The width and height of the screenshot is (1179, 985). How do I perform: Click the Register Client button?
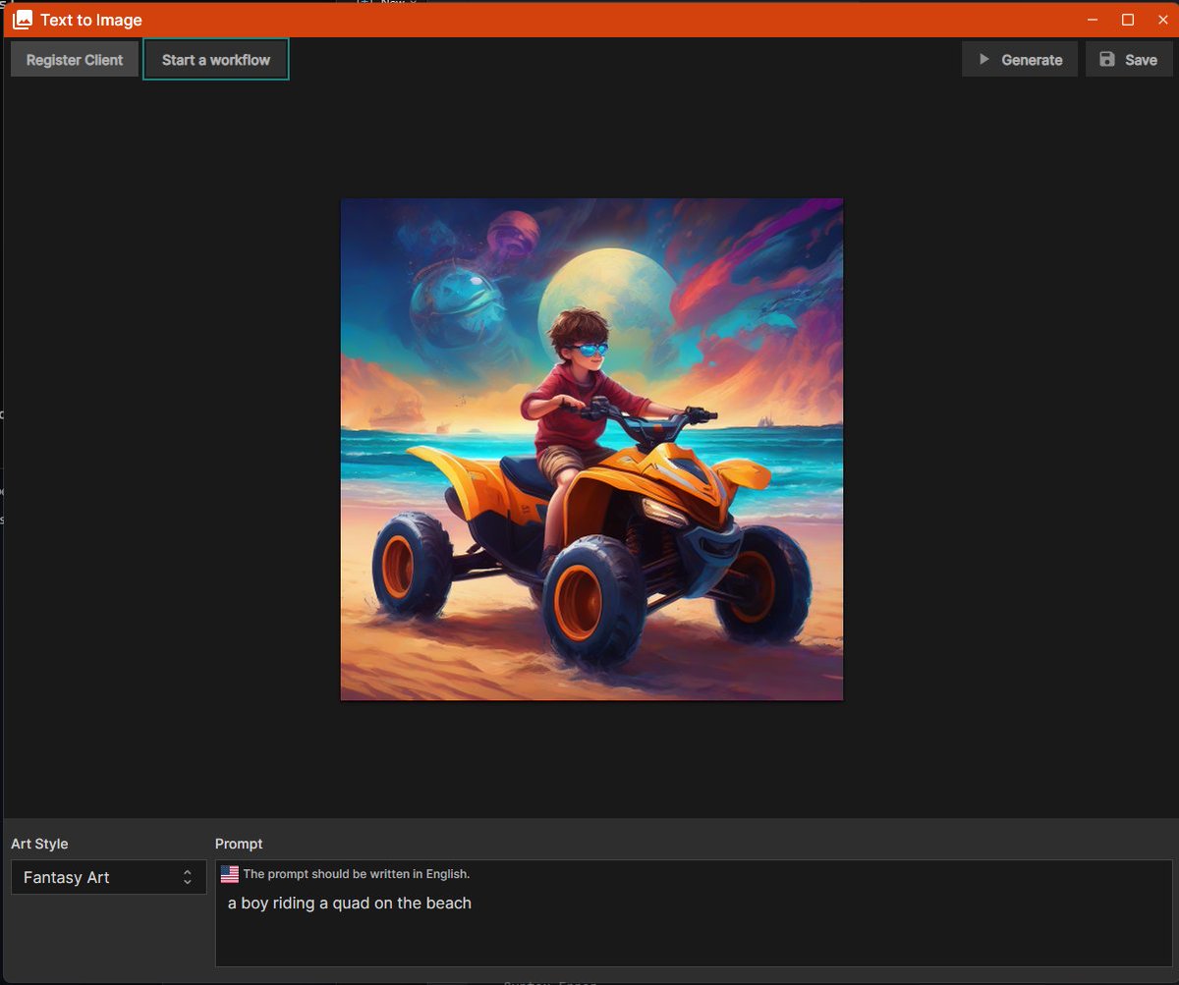click(75, 60)
